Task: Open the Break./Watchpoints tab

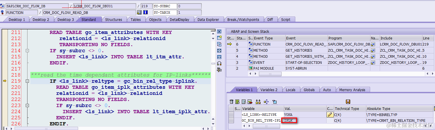Action: (243, 19)
